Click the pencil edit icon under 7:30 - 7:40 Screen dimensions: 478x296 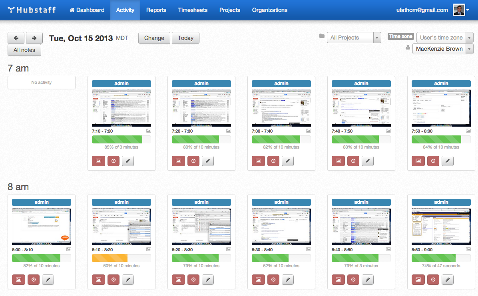[288, 161]
